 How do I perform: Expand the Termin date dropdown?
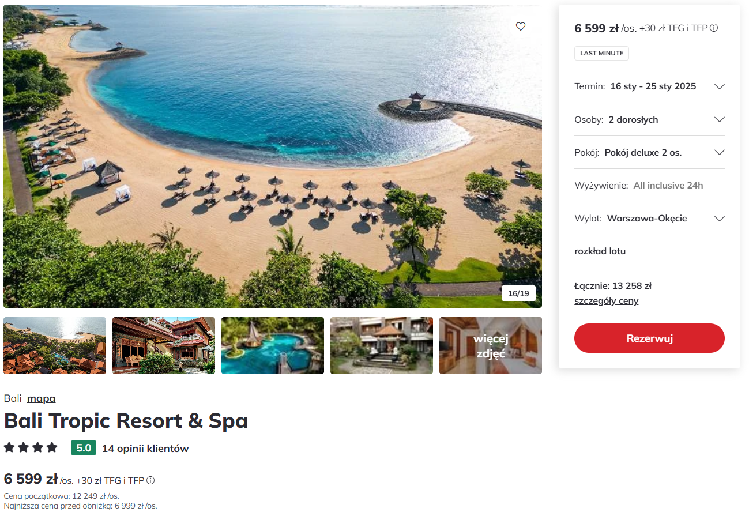point(649,86)
